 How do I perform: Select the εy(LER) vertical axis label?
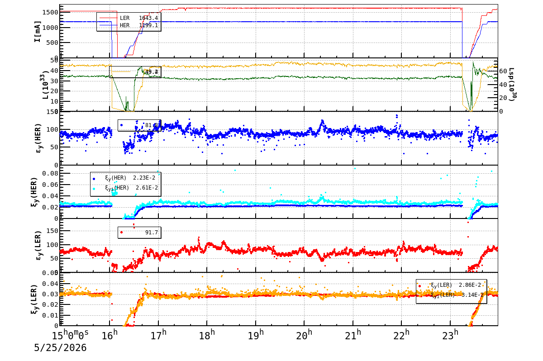(39, 246)
